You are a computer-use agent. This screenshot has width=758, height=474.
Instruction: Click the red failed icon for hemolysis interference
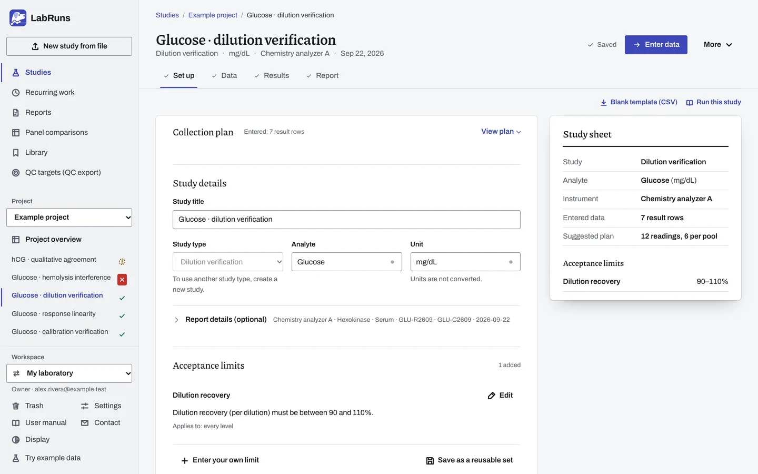coord(122,280)
